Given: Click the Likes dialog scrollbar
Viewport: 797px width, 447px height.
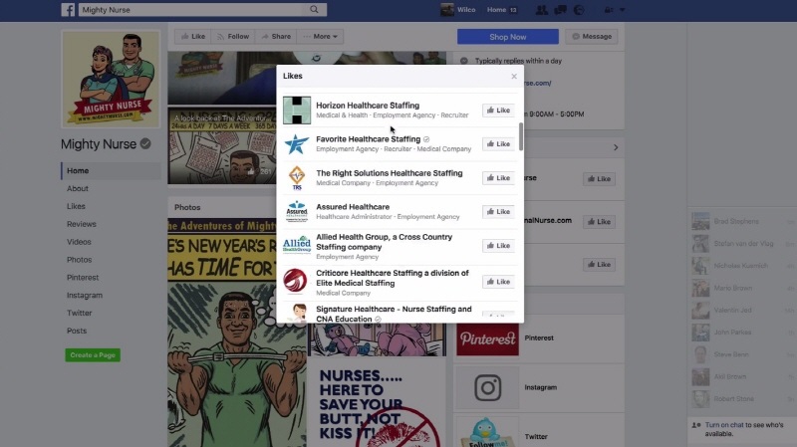Looking at the screenshot, I should [521, 136].
